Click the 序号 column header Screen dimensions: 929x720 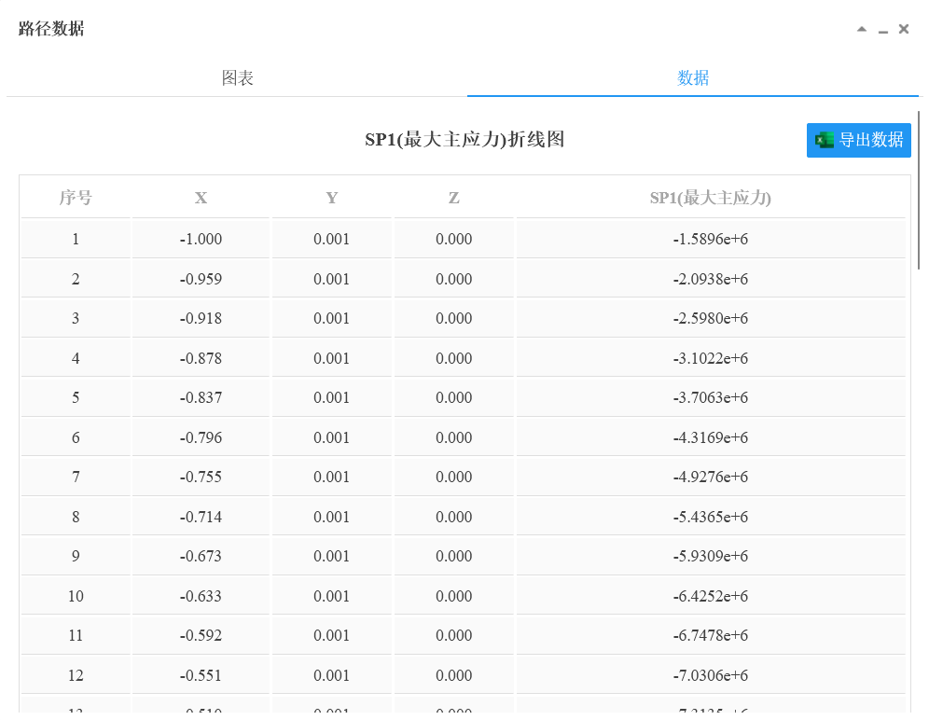76,198
